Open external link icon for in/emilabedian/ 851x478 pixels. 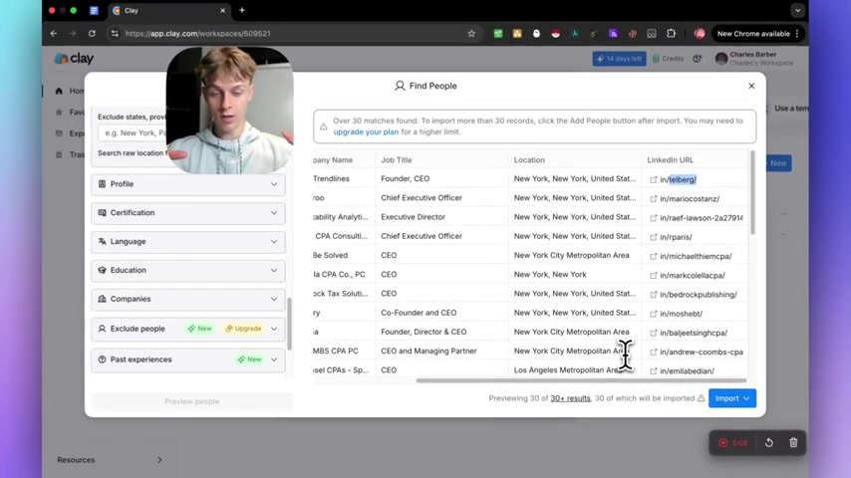point(654,371)
